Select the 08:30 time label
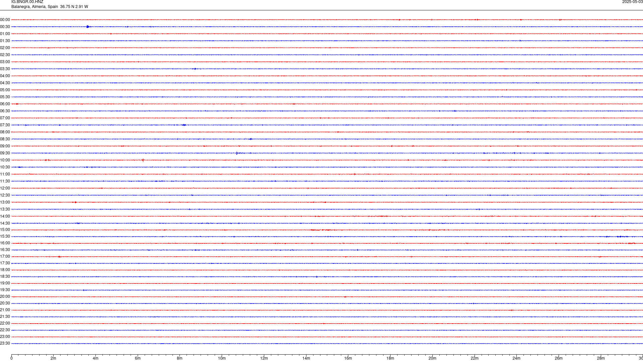 point(5,139)
